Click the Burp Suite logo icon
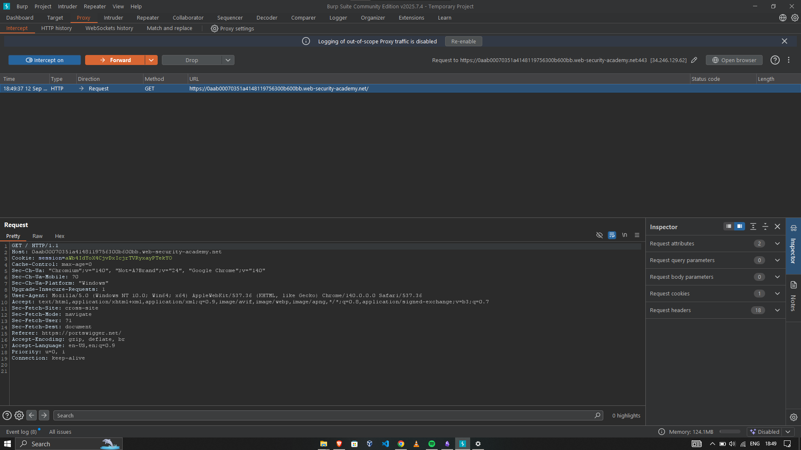Image resolution: width=801 pixels, height=450 pixels. [x=6, y=6]
